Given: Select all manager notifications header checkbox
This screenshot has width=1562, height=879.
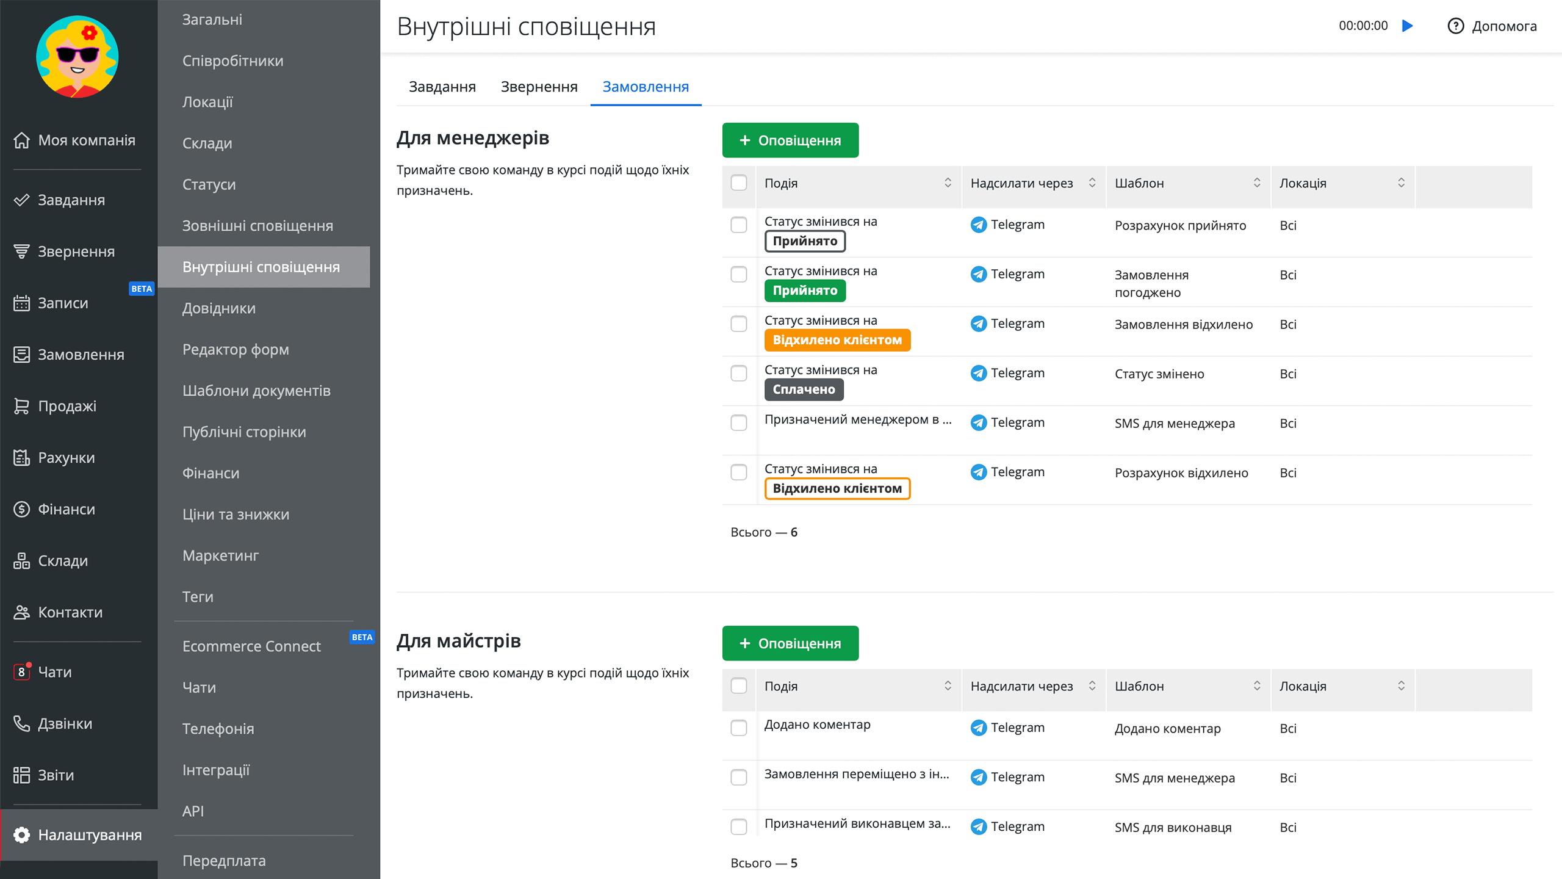Looking at the screenshot, I should (x=739, y=183).
